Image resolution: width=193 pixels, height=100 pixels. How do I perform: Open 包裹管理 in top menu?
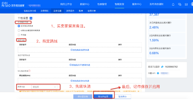click(102, 4)
